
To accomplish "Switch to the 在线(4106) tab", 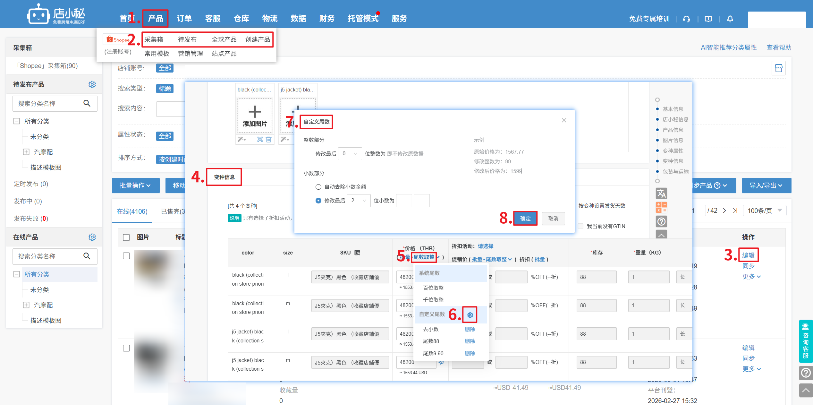I will 132,211.
